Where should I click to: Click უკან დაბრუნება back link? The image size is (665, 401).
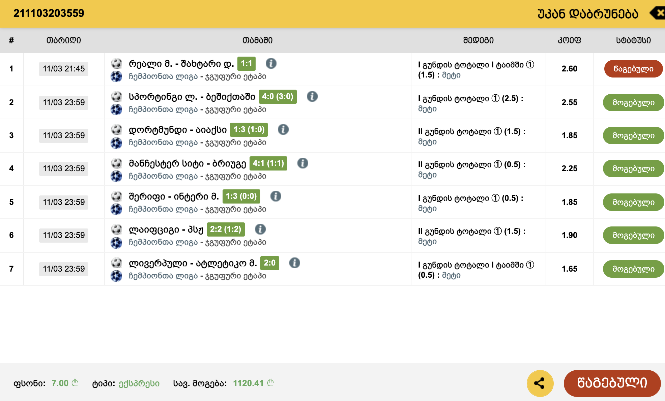(587, 14)
